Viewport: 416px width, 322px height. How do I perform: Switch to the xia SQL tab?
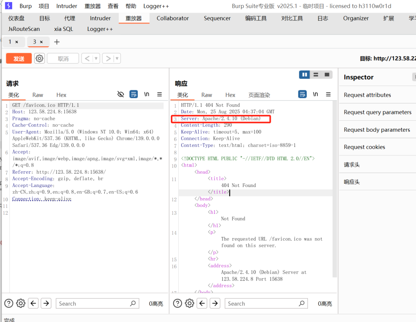(x=63, y=29)
